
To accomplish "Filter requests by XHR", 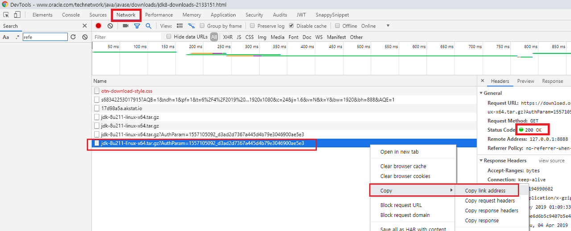I will click(x=228, y=37).
